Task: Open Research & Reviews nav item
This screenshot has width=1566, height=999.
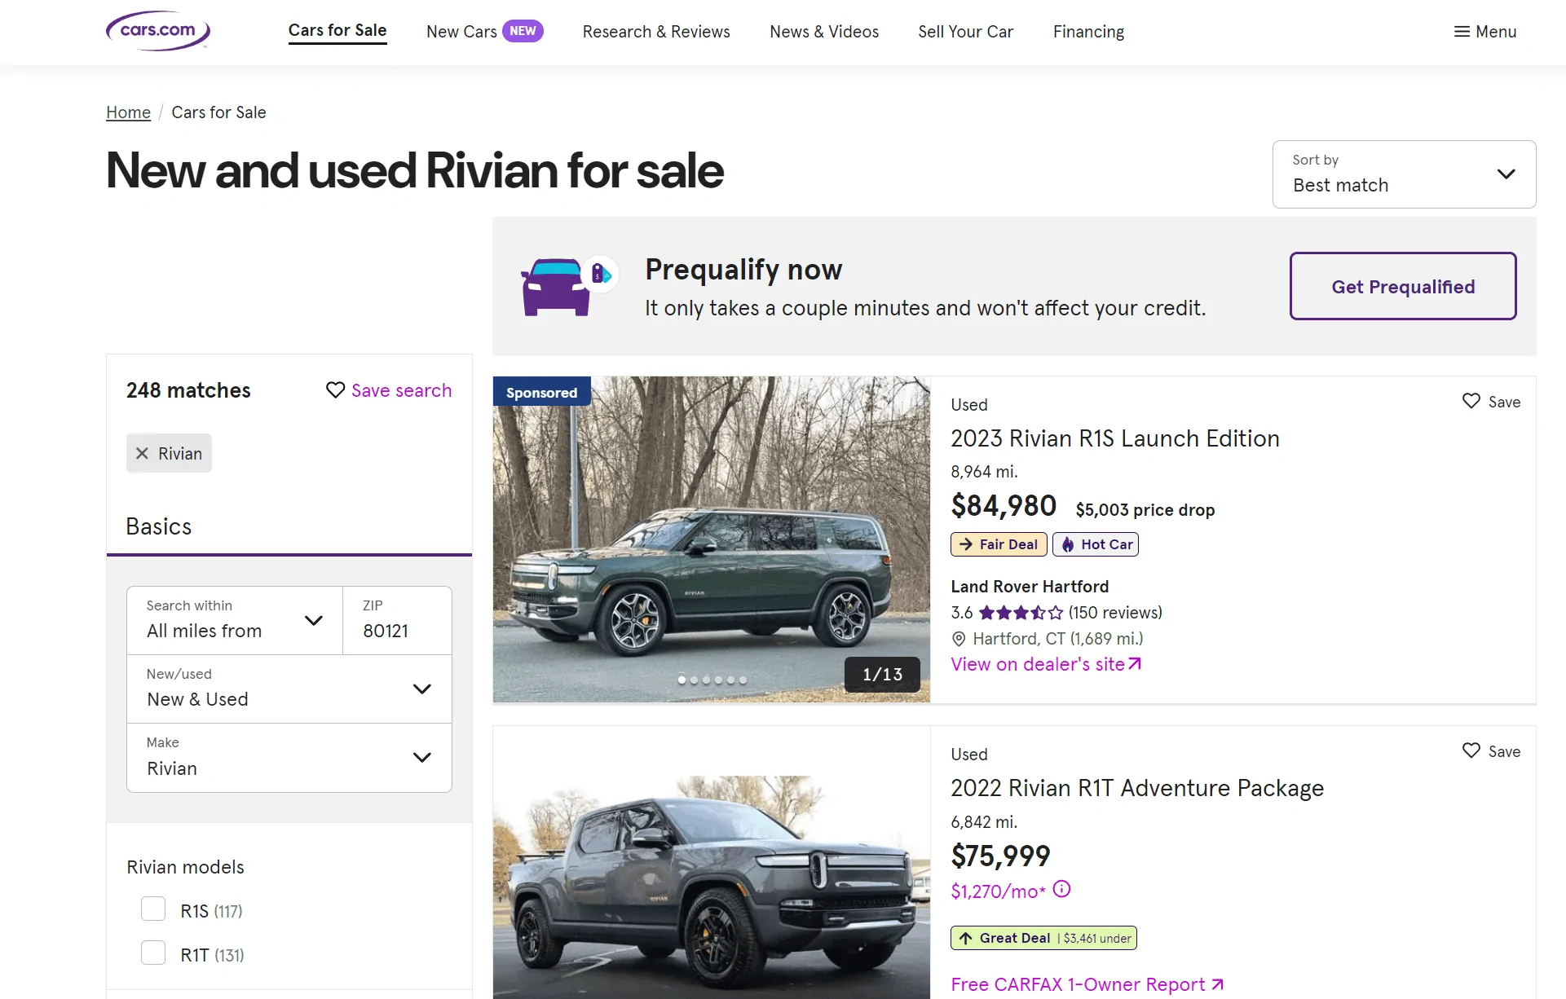Action: (656, 32)
